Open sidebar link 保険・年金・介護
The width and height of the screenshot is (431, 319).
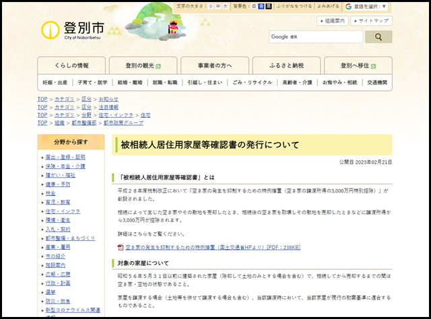tap(65, 166)
